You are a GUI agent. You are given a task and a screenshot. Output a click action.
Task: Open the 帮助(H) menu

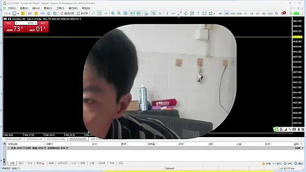[86, 8]
